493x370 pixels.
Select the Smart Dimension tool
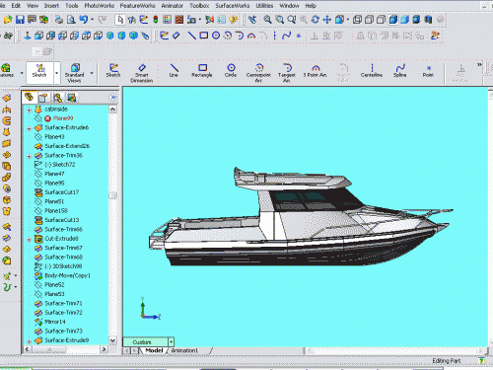coord(142,73)
